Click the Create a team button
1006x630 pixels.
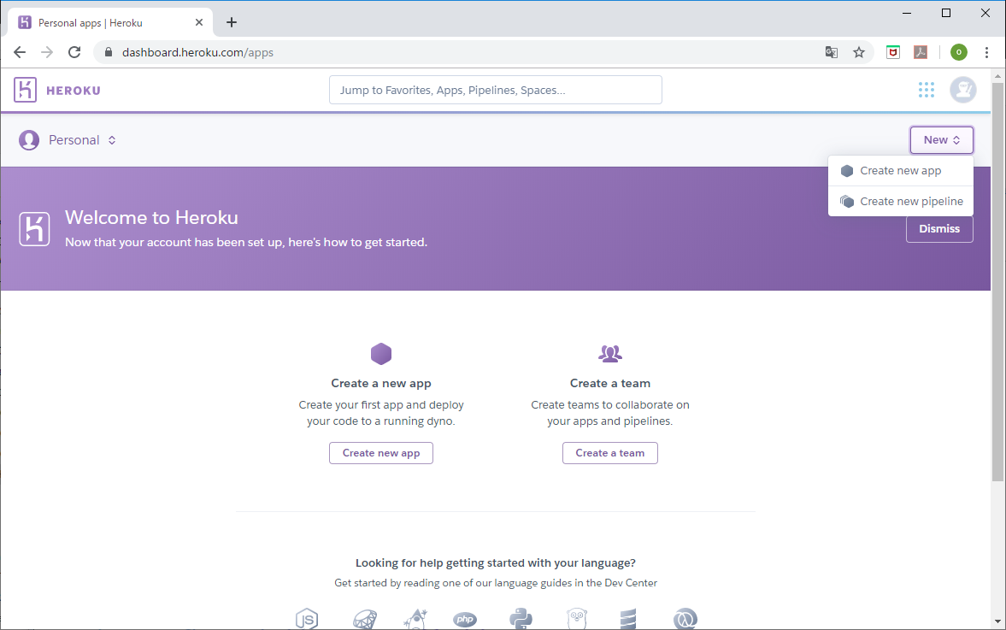(610, 453)
